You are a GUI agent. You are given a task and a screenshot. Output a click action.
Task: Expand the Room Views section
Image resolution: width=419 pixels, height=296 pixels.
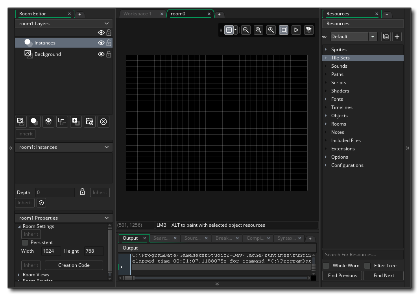pyautogui.click(x=19, y=275)
